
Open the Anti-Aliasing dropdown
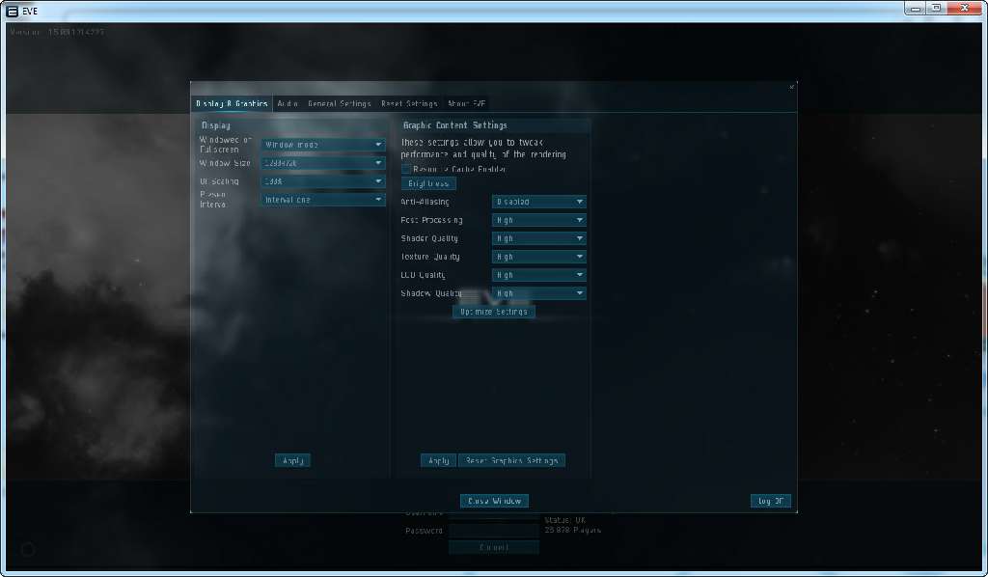pyautogui.click(x=538, y=202)
